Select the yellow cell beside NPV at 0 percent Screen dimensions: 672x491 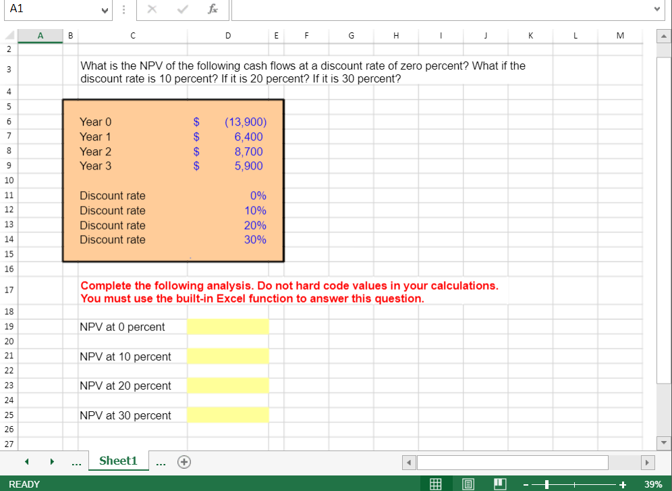click(228, 326)
